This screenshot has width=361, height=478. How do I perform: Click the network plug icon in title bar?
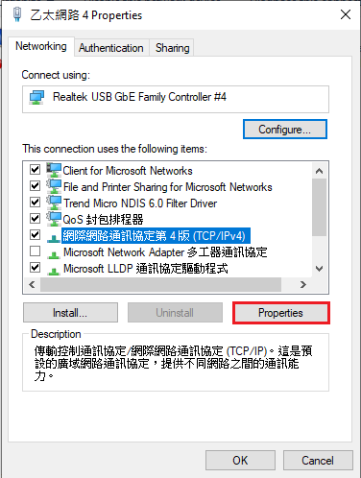(17, 14)
